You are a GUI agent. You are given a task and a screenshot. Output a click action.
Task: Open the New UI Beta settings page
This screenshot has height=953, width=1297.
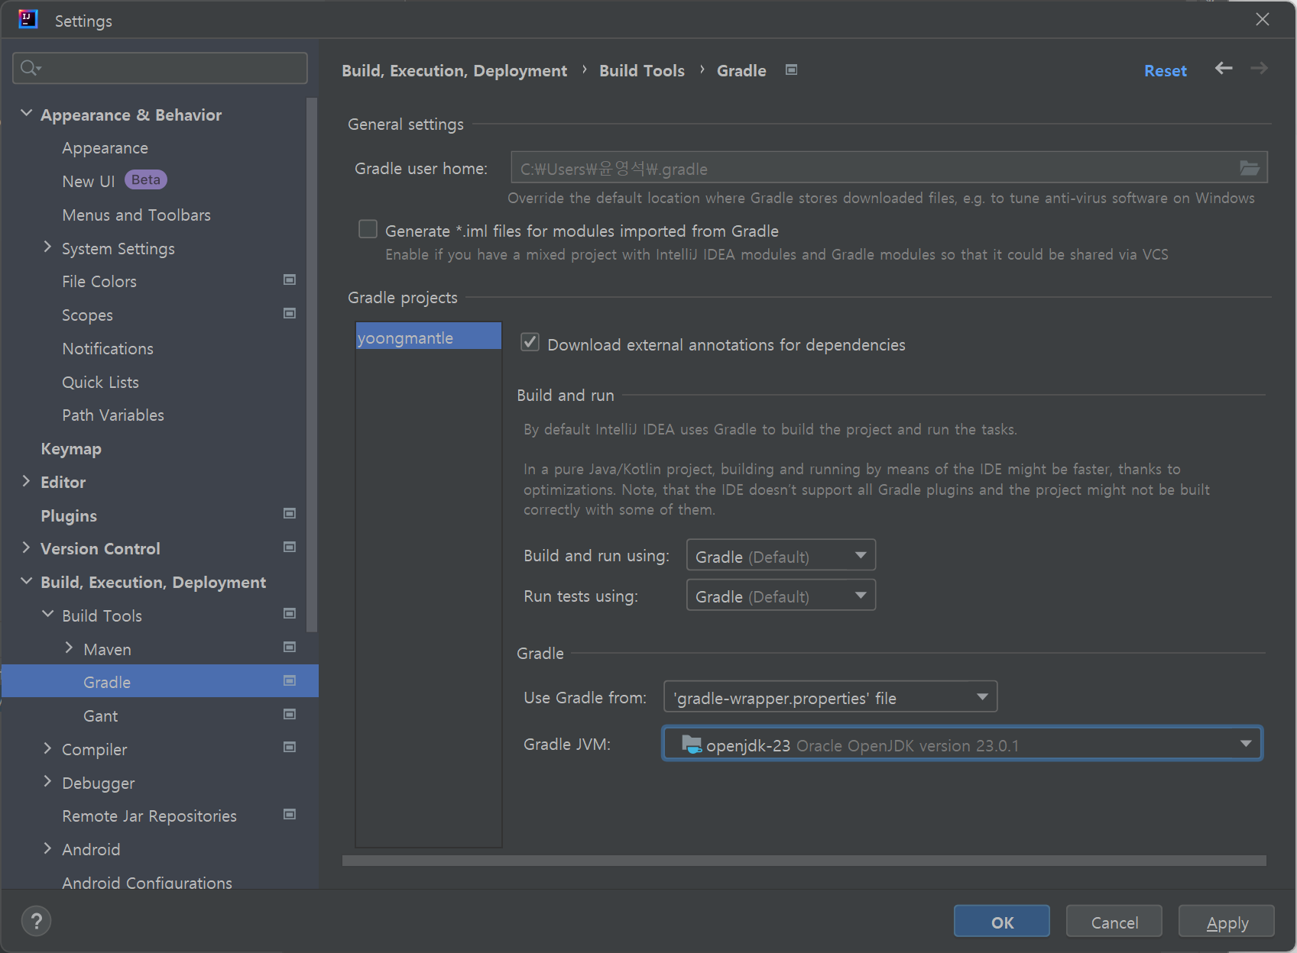click(115, 181)
